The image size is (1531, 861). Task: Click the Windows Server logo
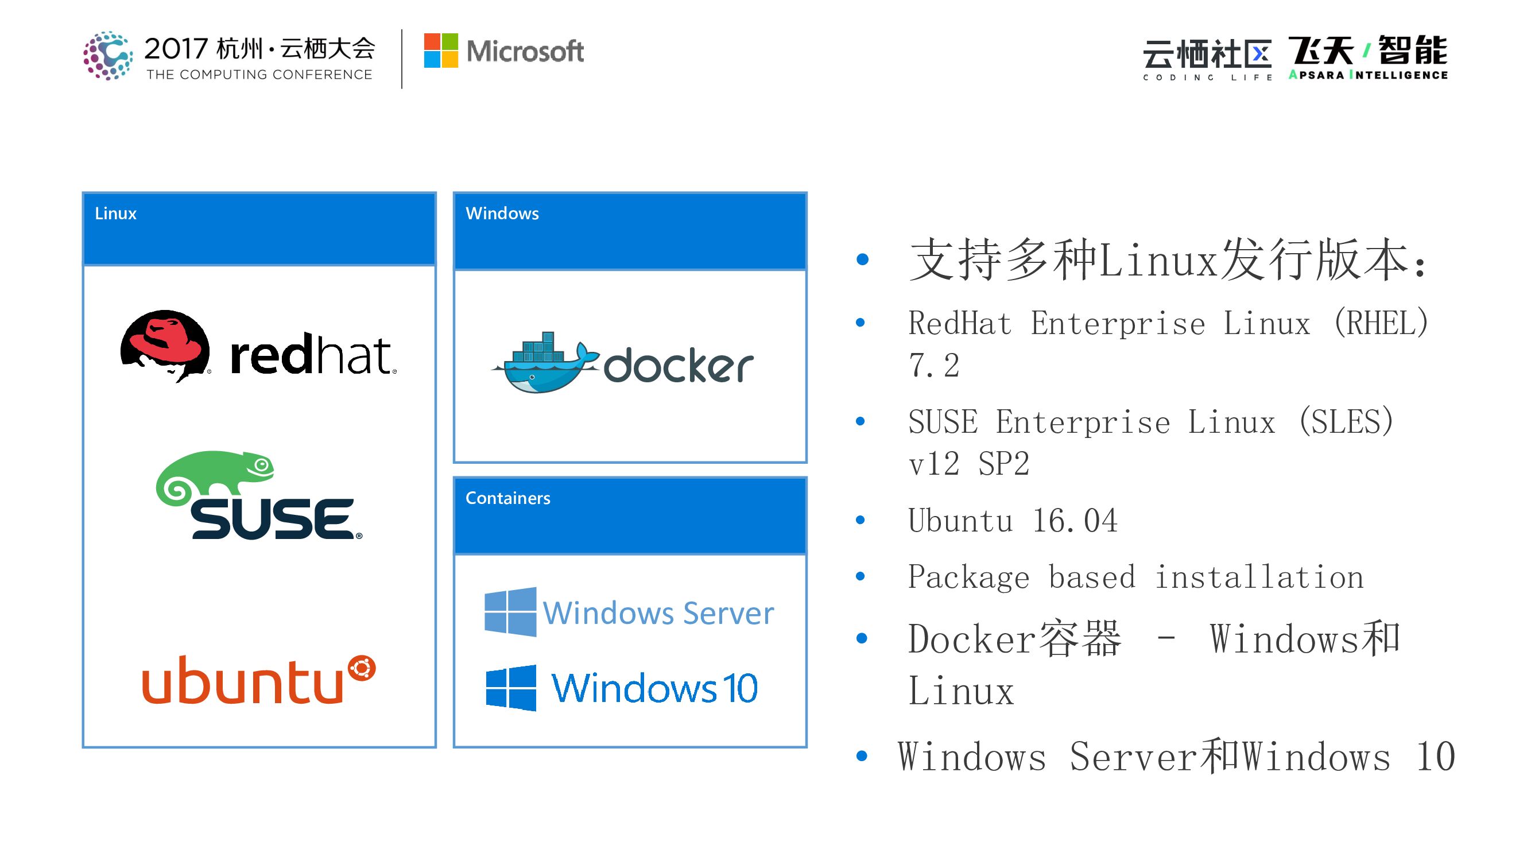(x=629, y=612)
